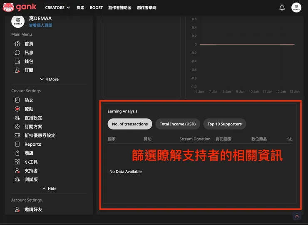This screenshot has width=308, height=225.
Task: Click the Stream Donation column header
Action: [x=195, y=139]
